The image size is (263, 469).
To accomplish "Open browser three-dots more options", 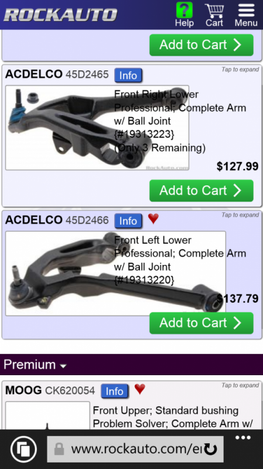I will (x=242, y=438).
